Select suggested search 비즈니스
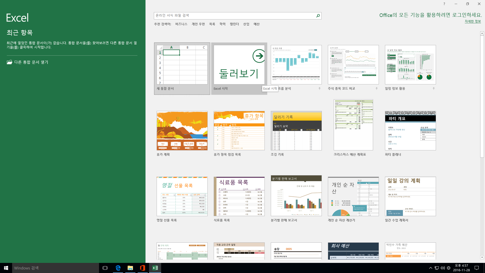Viewport: 485px width, 273px height. 181,24
